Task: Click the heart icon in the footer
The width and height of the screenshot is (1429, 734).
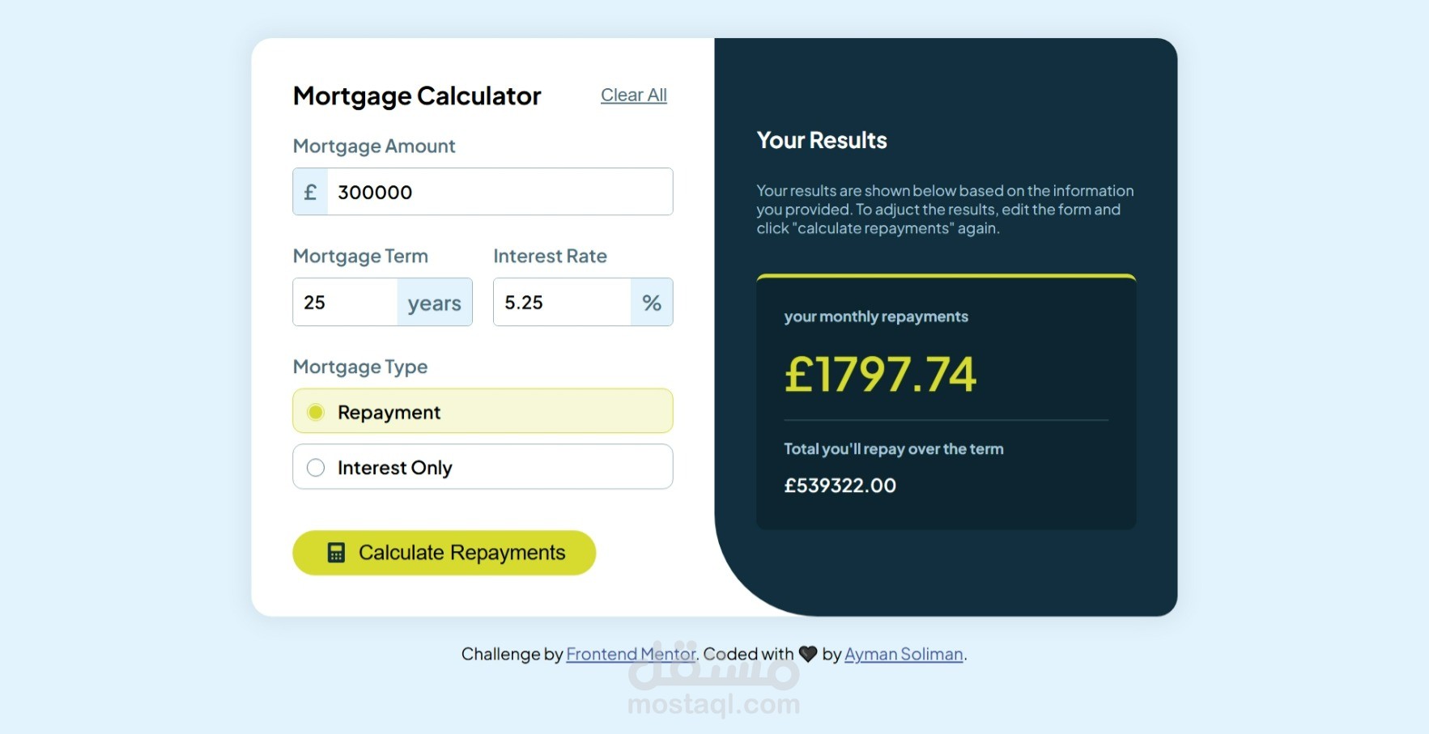Action: (808, 654)
